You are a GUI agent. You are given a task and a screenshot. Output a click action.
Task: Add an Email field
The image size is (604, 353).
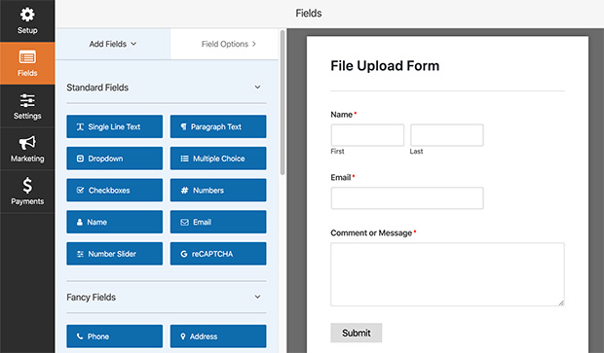[x=218, y=222]
